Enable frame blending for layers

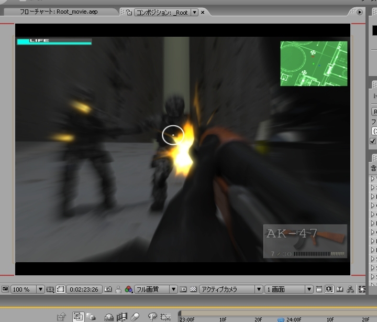(x=122, y=317)
